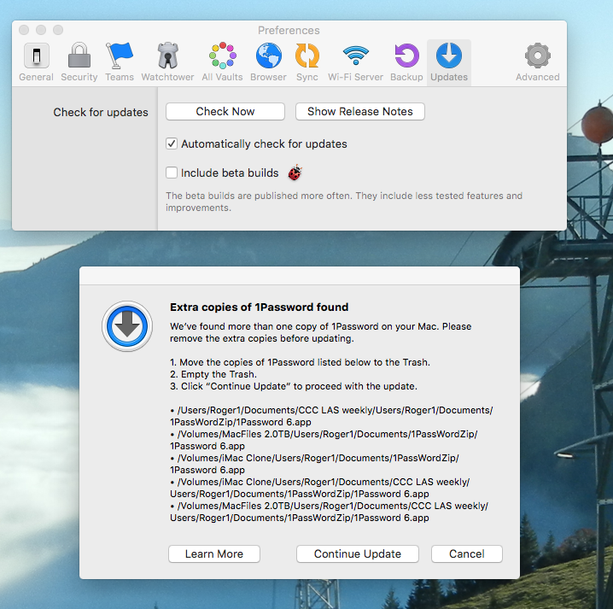Click path '/Volumes/iMac Clone/Users/Roger1/Documents/1PassWordZip/'
Viewport: 613px width, 609px height.
point(315,464)
